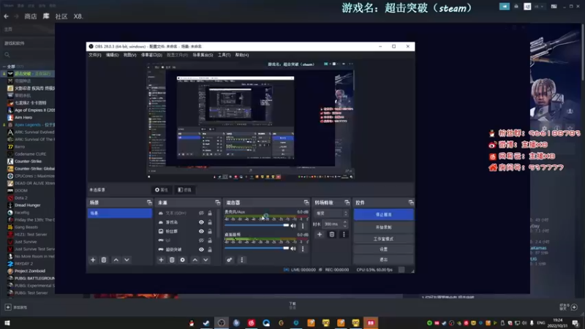Open the 文件(F) menu in OBS
Viewport: 585px width, 329px height.
[95, 55]
